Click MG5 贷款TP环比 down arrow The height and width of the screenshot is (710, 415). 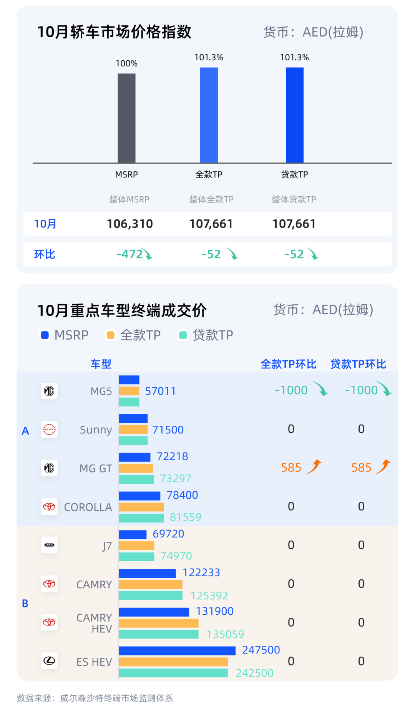pos(384,388)
